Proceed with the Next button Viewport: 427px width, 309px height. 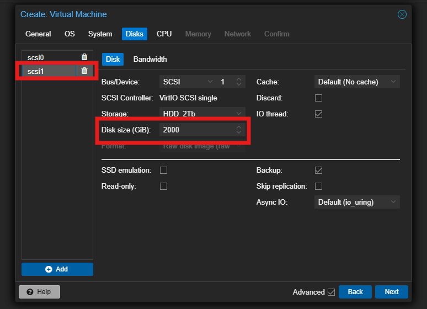(x=392, y=292)
